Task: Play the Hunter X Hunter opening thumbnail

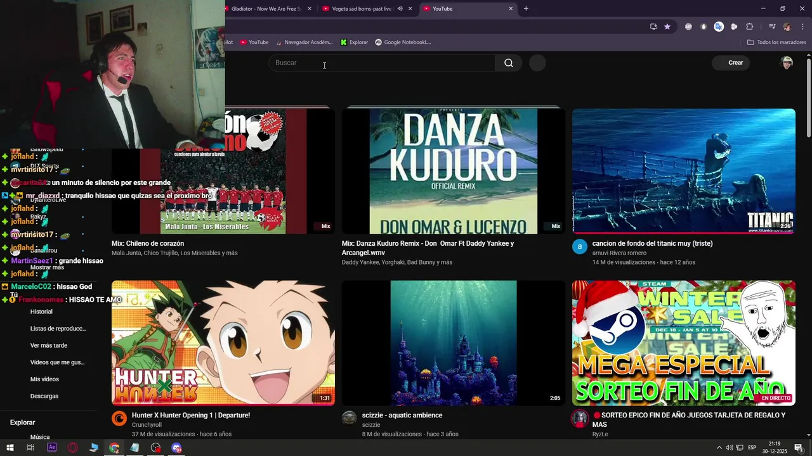Action: 223,343
